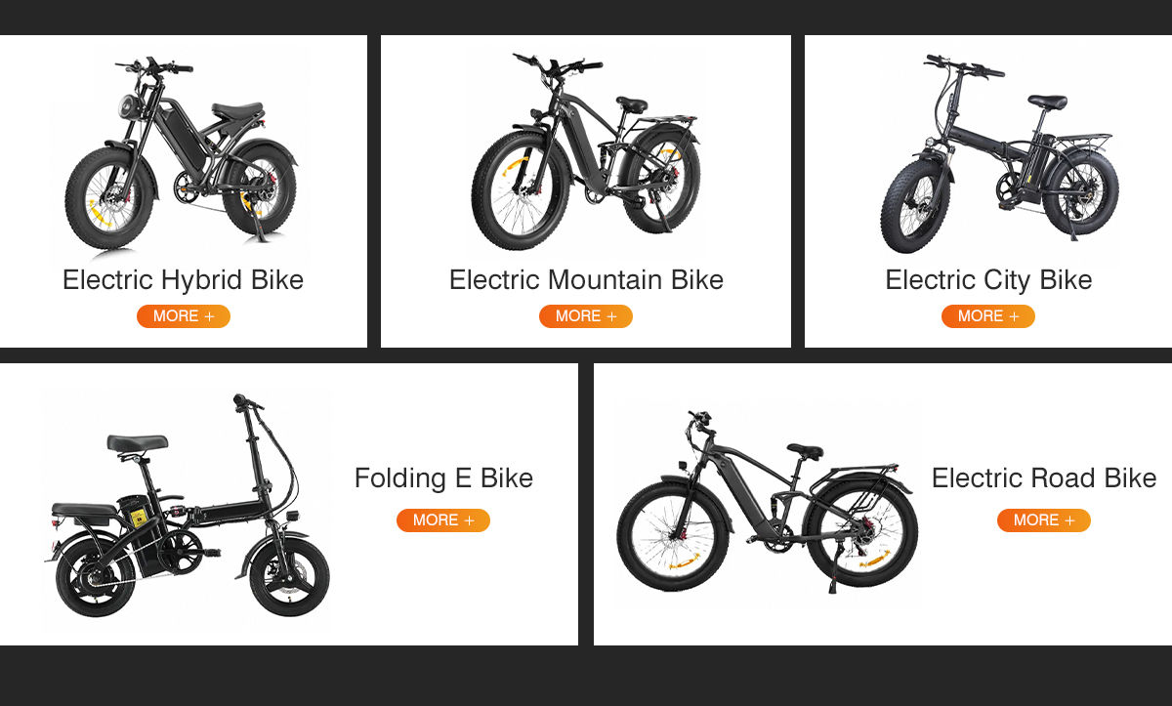Screen dimensions: 1172x706
Task: Click MORE button under Electric Mountain Bike
Action: (586, 316)
